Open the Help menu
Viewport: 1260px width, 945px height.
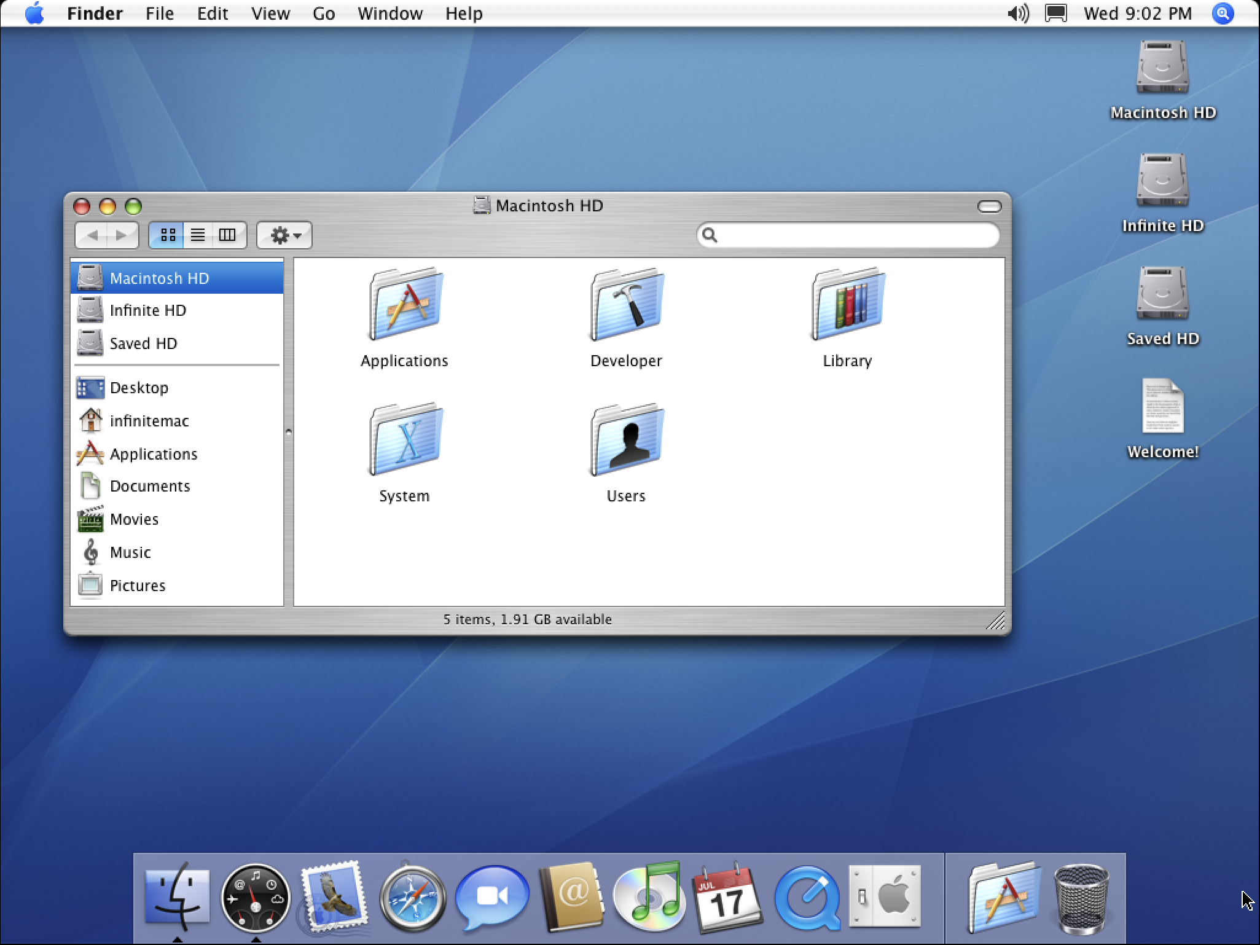464,14
